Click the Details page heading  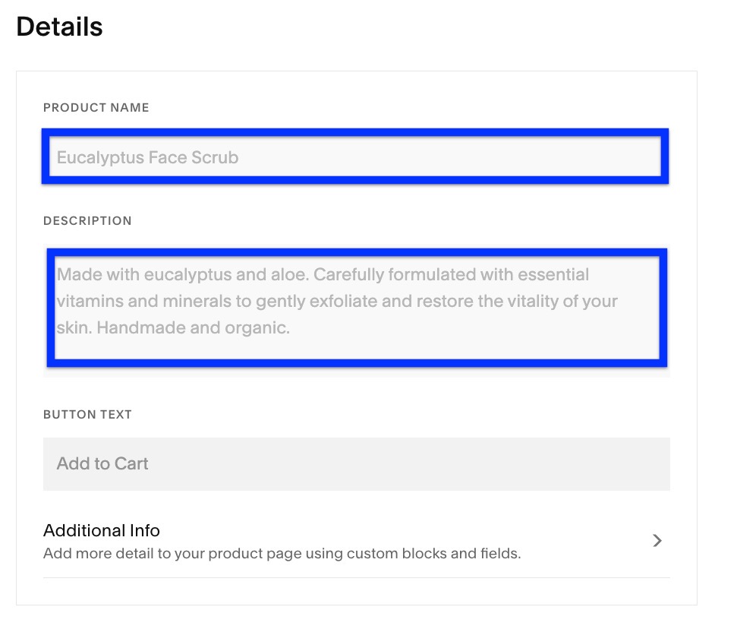point(59,27)
